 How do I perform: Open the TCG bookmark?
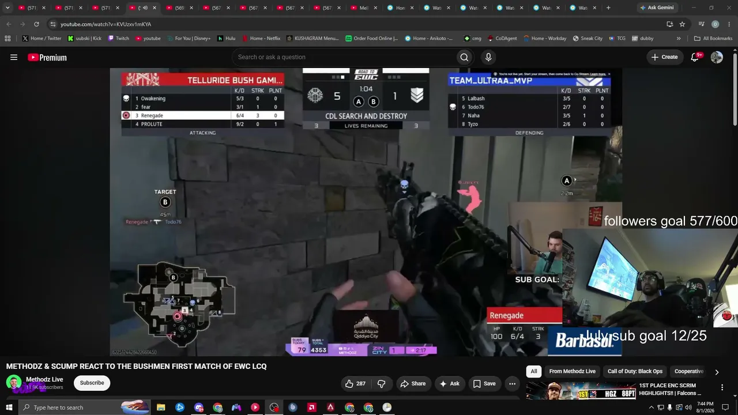(617, 39)
